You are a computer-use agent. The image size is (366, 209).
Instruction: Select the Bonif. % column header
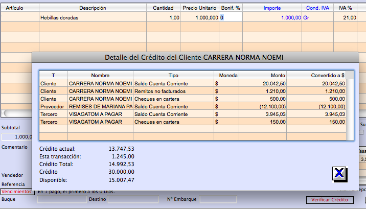tap(231, 8)
